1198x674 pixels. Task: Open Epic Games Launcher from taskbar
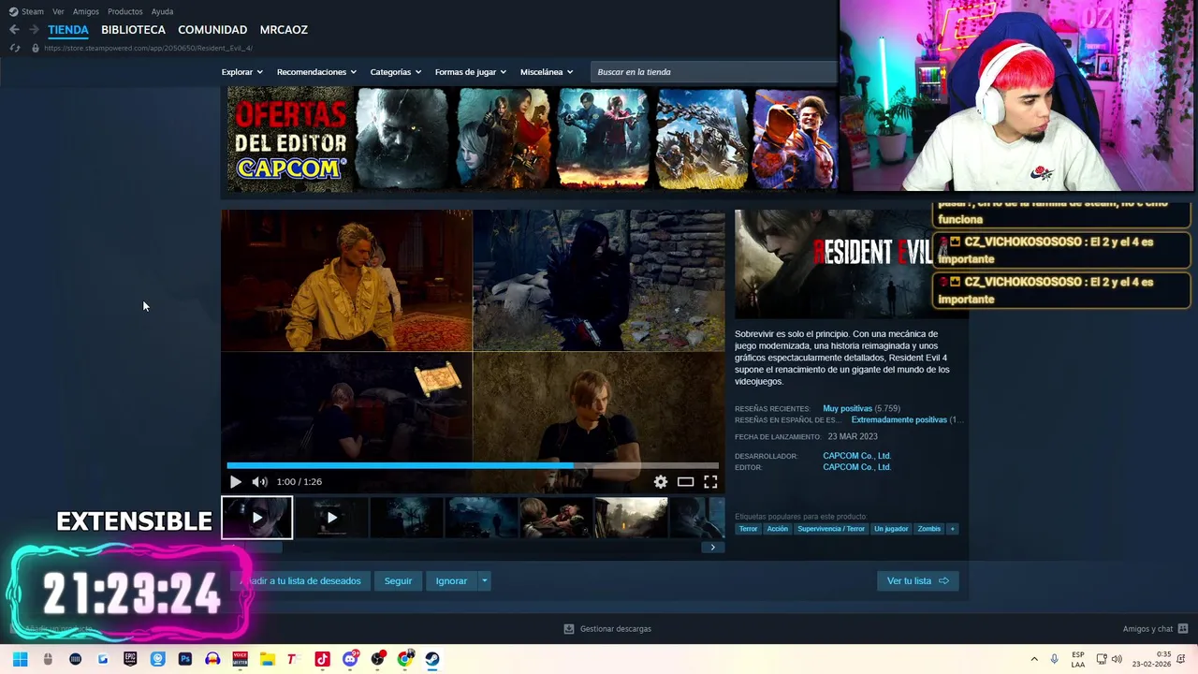130,659
